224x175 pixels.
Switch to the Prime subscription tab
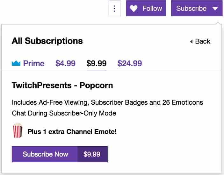pos(33,63)
